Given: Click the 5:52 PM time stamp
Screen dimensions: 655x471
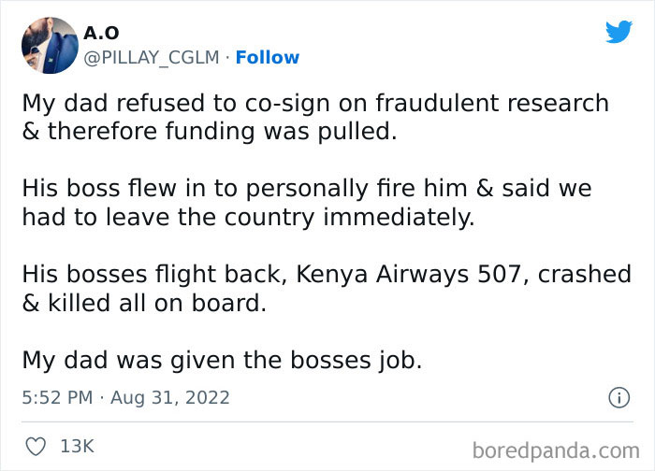Looking at the screenshot, I should coord(56,397).
